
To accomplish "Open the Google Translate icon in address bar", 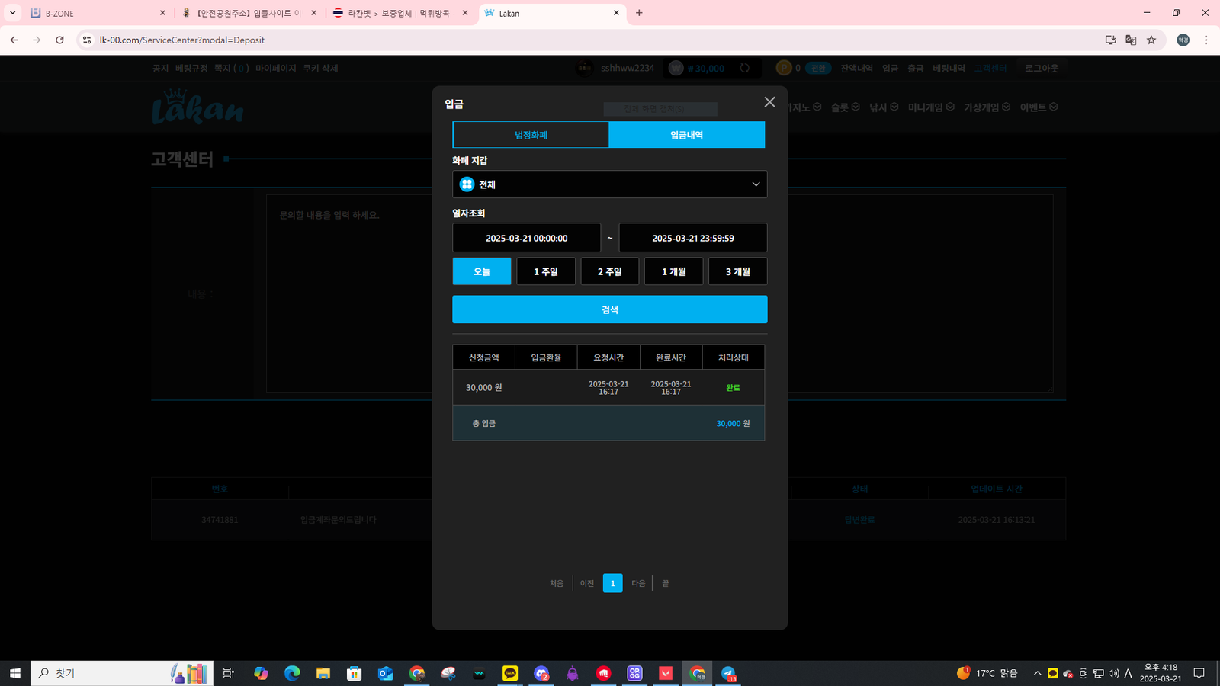I will click(x=1131, y=40).
